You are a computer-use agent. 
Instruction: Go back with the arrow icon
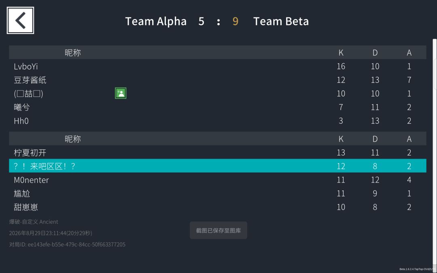click(x=20, y=20)
